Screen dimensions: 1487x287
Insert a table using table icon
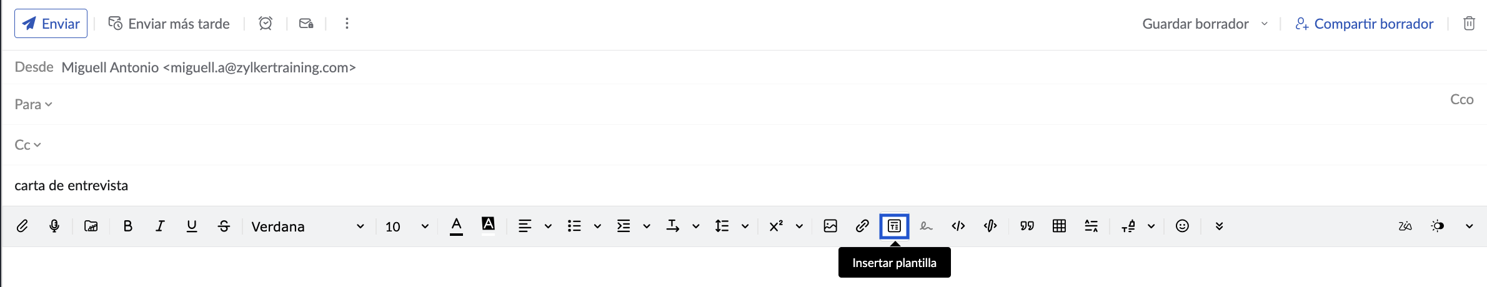1059,226
